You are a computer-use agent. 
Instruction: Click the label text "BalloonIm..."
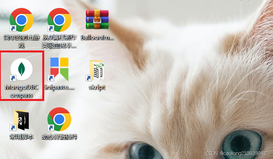[97, 37]
